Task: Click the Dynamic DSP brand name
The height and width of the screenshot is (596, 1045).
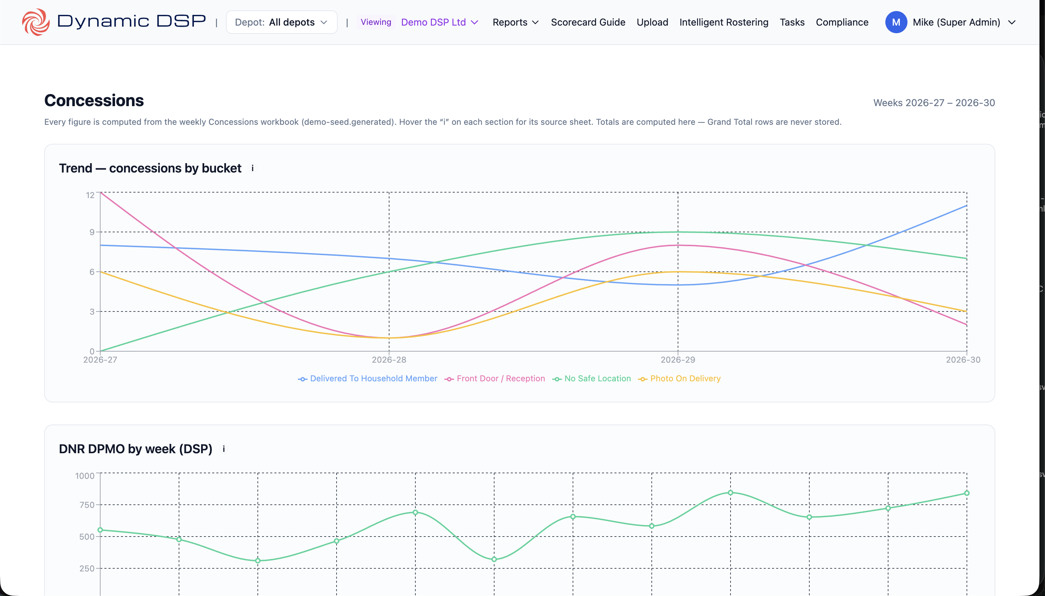Action: pyautogui.click(x=131, y=21)
